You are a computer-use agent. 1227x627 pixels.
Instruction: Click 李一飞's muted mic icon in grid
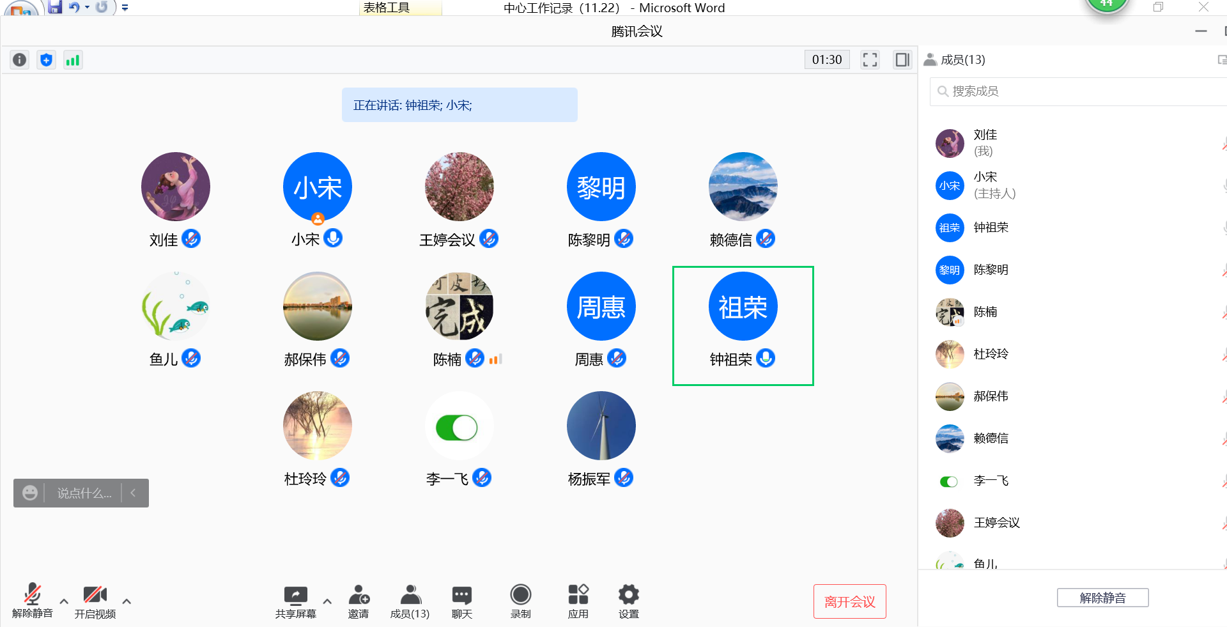[482, 478]
